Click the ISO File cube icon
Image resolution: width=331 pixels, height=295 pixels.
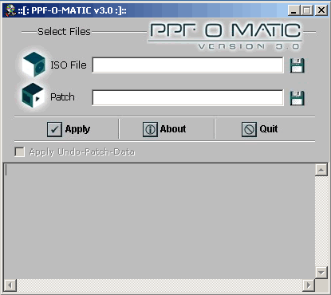click(33, 65)
